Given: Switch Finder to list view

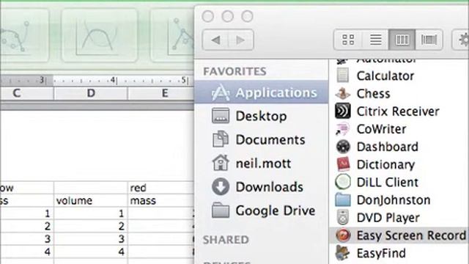Looking at the screenshot, I should (375, 40).
